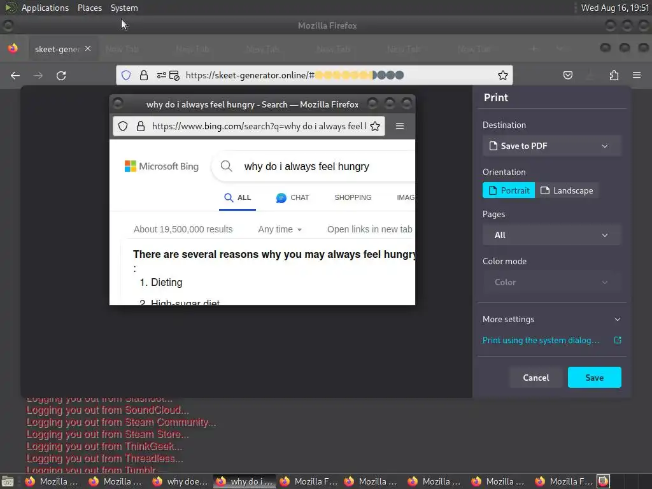
Task: Click 'About 19,500,000 results' text
Action: point(183,229)
